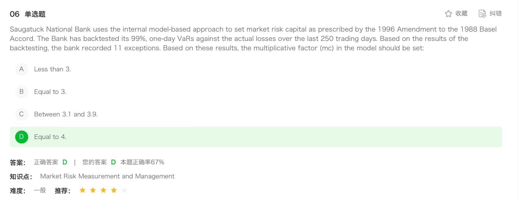Click the third recommendation star
Viewport: 518px width, 202px height.
click(x=103, y=190)
